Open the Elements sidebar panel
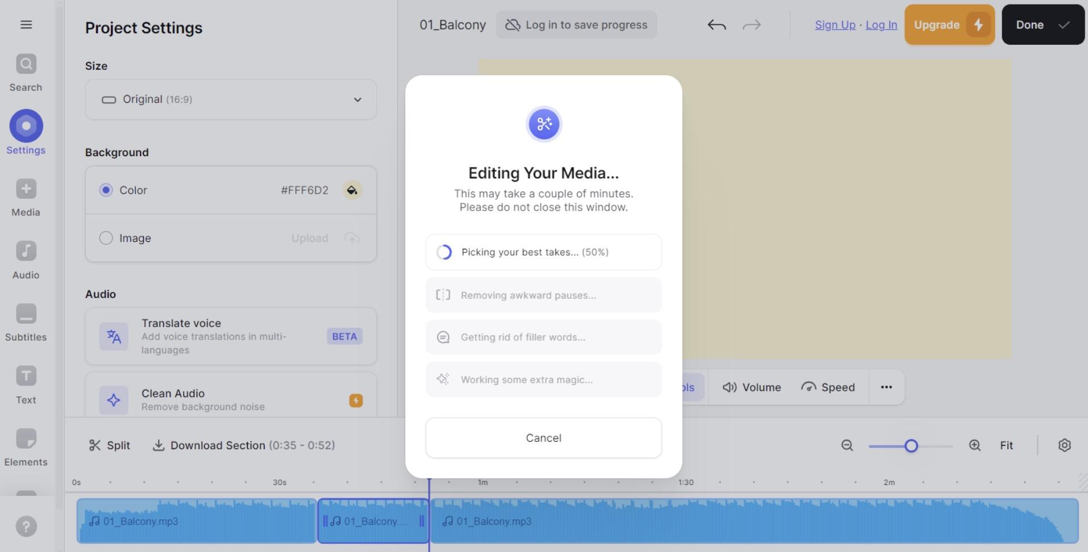 pyautogui.click(x=26, y=448)
